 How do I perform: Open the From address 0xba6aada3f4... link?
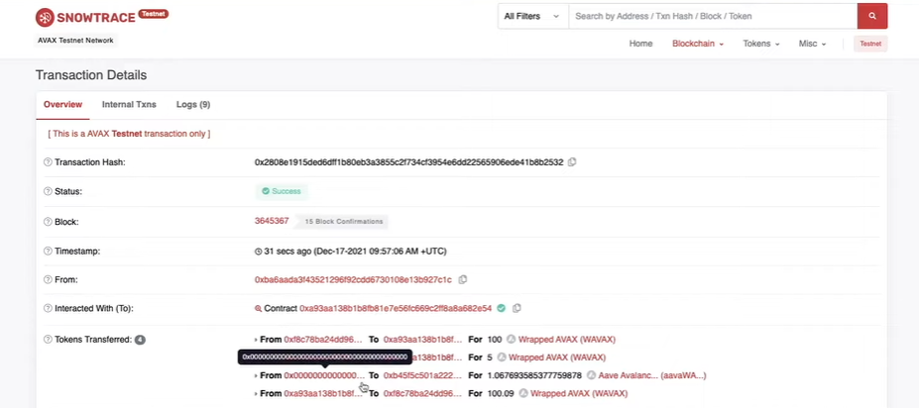(x=353, y=280)
